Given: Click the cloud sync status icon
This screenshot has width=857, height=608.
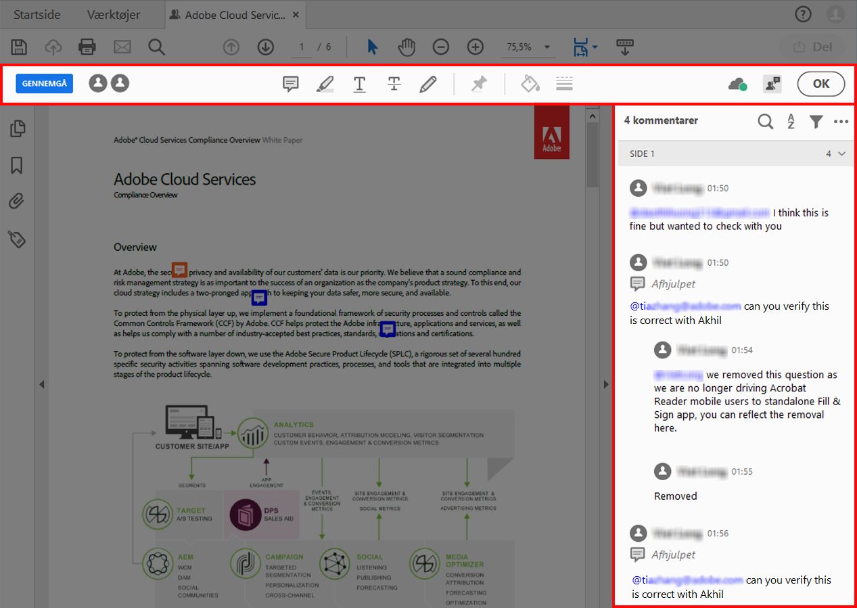Looking at the screenshot, I should pos(737,84).
